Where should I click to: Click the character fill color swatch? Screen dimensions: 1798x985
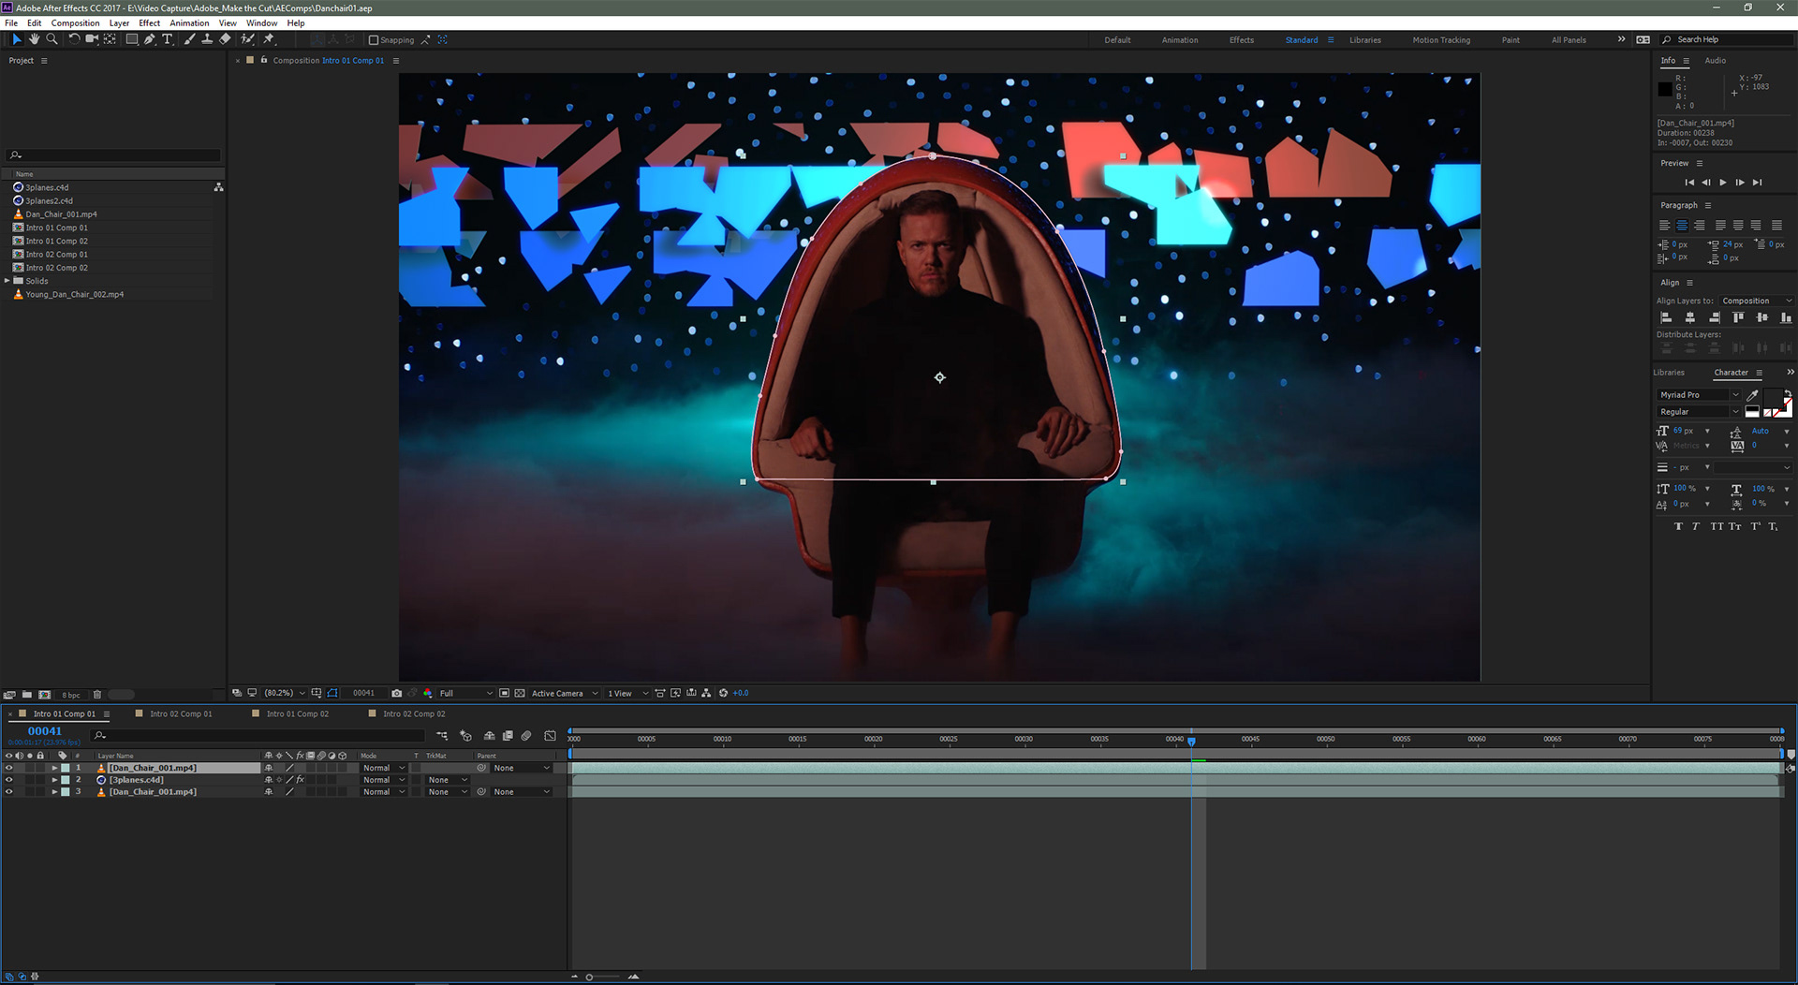click(x=1774, y=400)
